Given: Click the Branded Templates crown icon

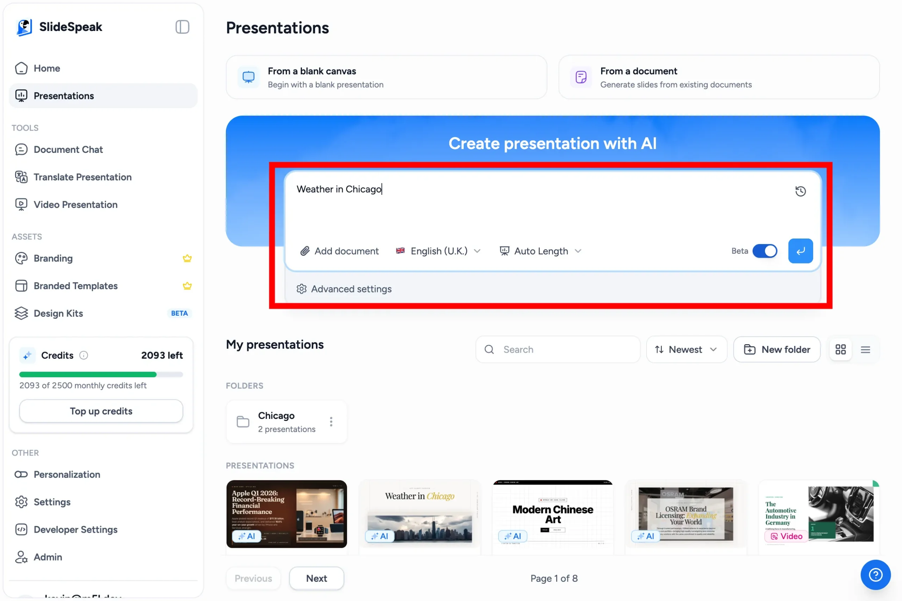Looking at the screenshot, I should [x=187, y=286].
